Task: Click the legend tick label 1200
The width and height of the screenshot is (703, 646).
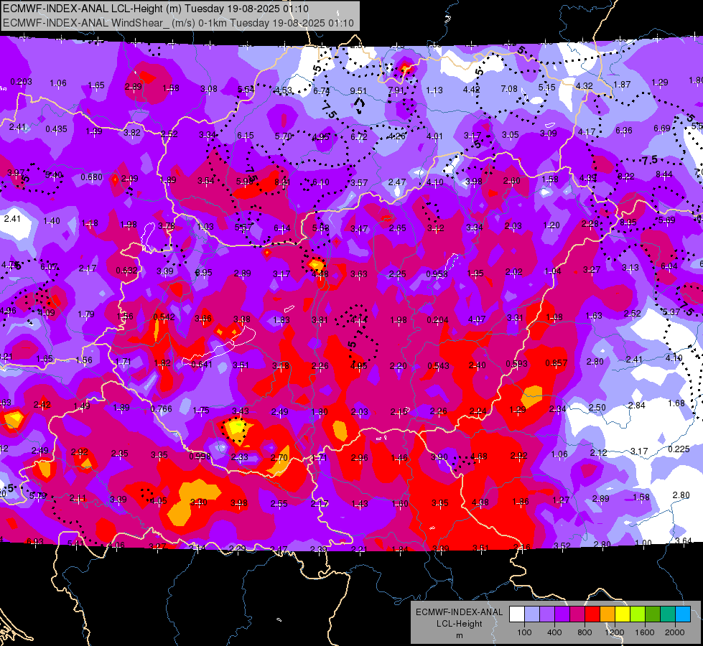Action: (614, 632)
